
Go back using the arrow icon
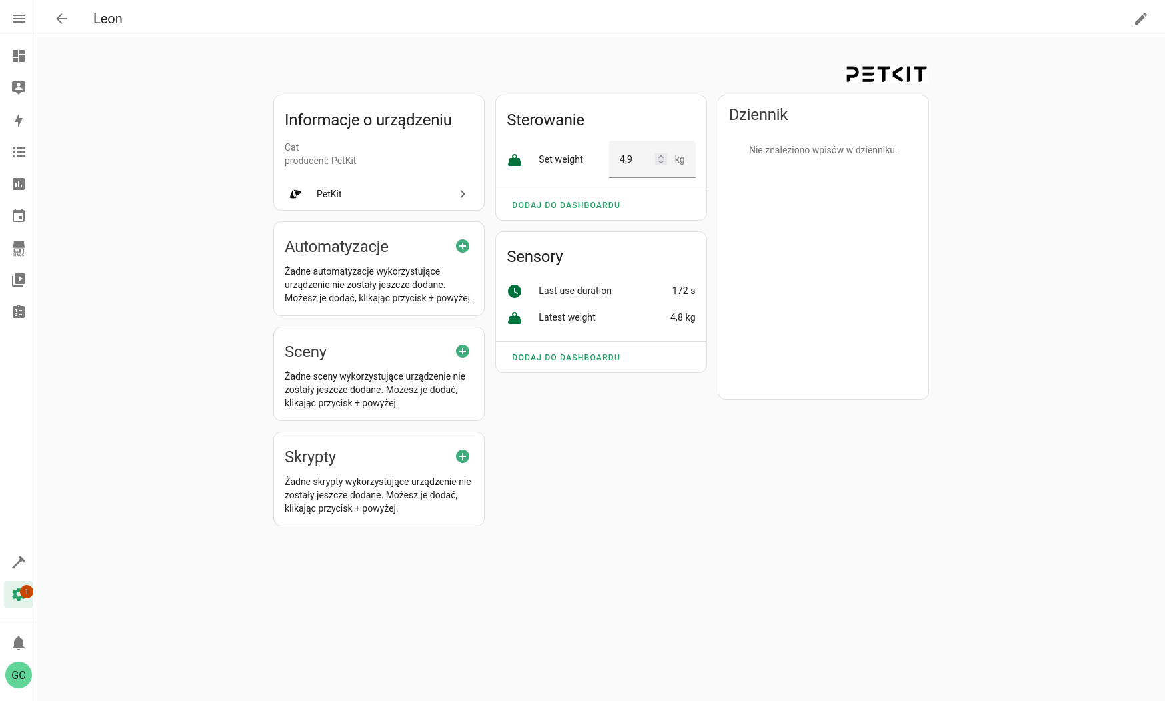61,19
